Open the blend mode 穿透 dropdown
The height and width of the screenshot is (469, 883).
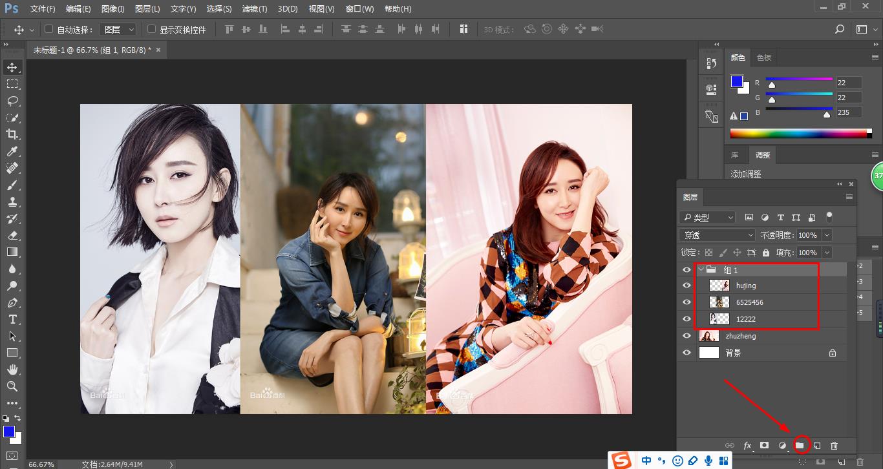(717, 235)
